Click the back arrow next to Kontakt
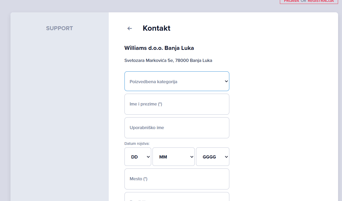This screenshot has width=342, height=201. pyautogui.click(x=129, y=28)
